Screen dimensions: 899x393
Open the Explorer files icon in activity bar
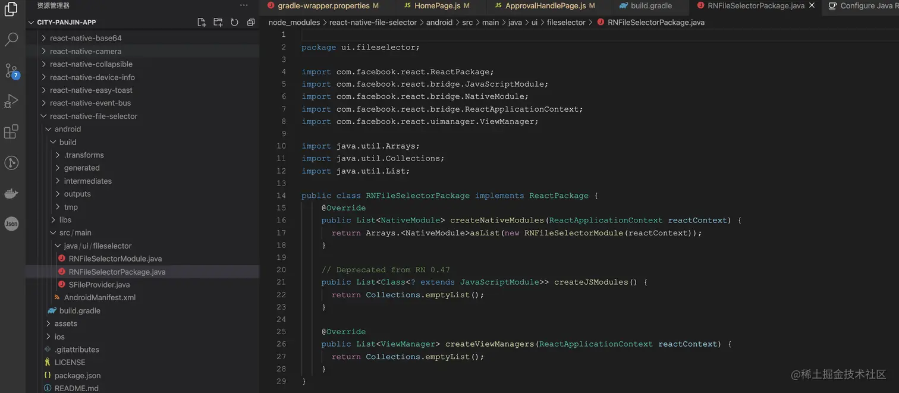point(11,9)
